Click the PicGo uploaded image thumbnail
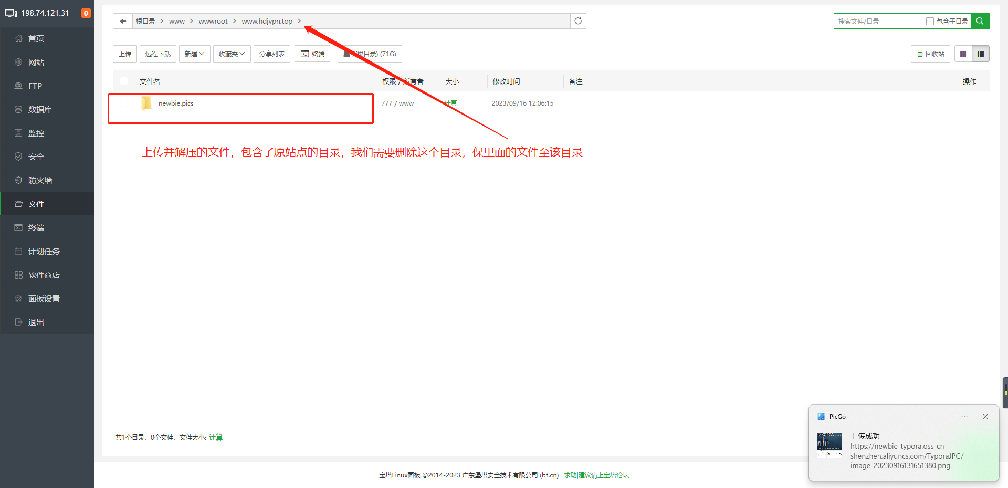The width and height of the screenshot is (1008, 488). (x=829, y=445)
